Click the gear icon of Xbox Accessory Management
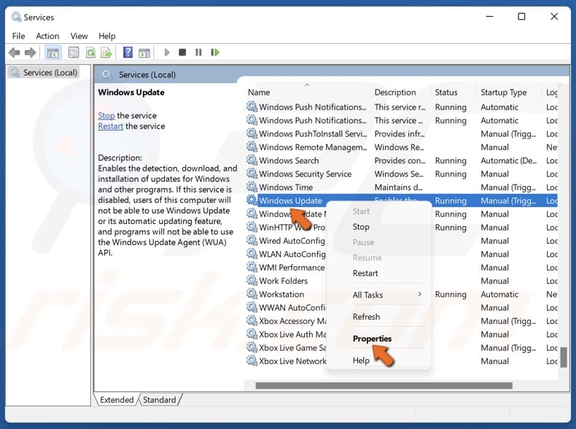Screen dimensions: 576x429 coord(252,321)
